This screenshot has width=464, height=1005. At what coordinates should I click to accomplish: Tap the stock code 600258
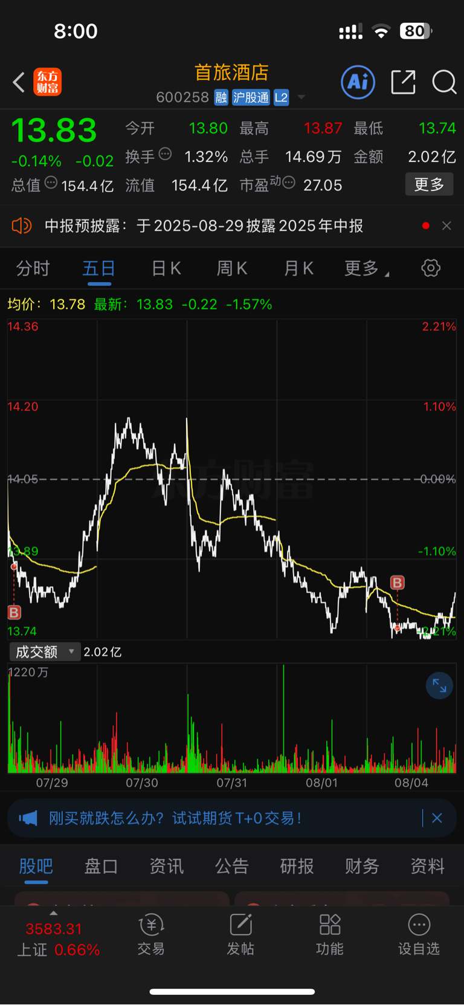tap(182, 97)
